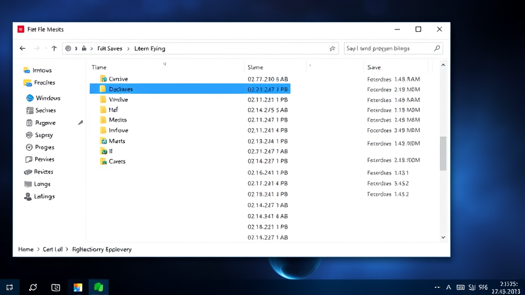Sort files by the Tiame column header
525x295 pixels.
[98, 67]
